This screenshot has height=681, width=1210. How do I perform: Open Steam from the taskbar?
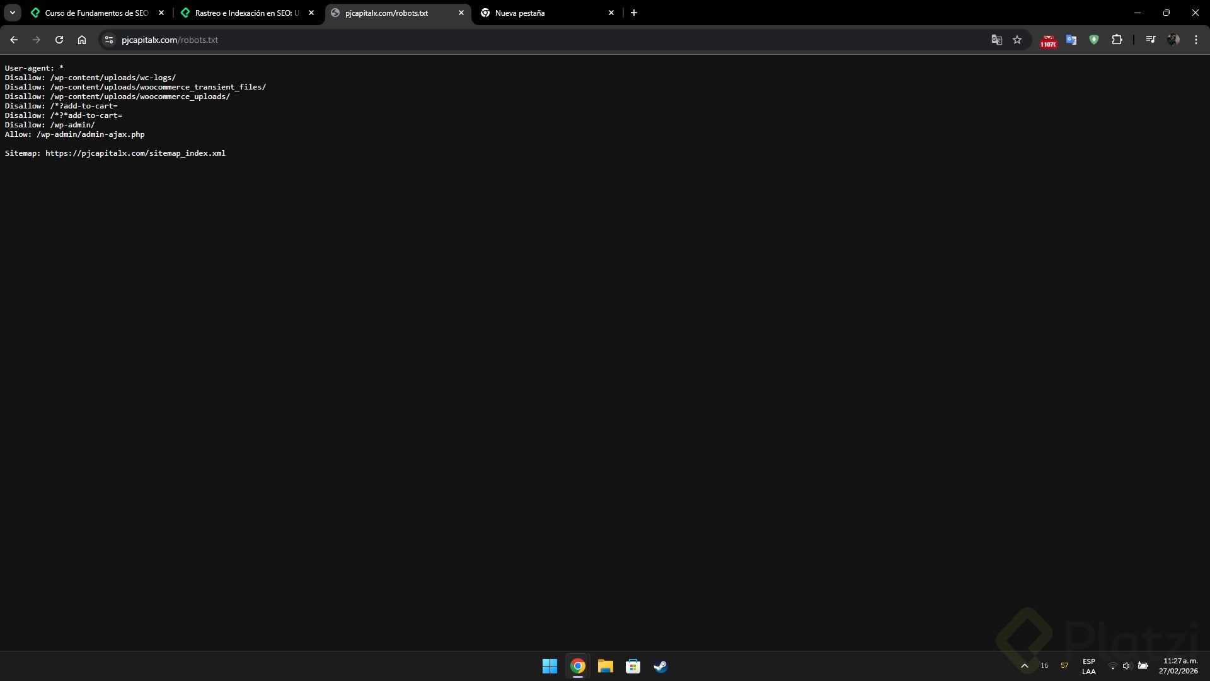(660, 666)
